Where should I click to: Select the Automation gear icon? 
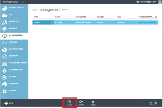[4, 22]
